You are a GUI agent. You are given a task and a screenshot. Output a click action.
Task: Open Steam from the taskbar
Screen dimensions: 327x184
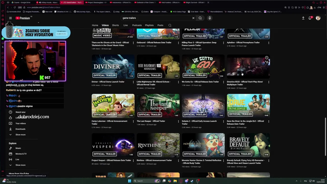(192, 181)
